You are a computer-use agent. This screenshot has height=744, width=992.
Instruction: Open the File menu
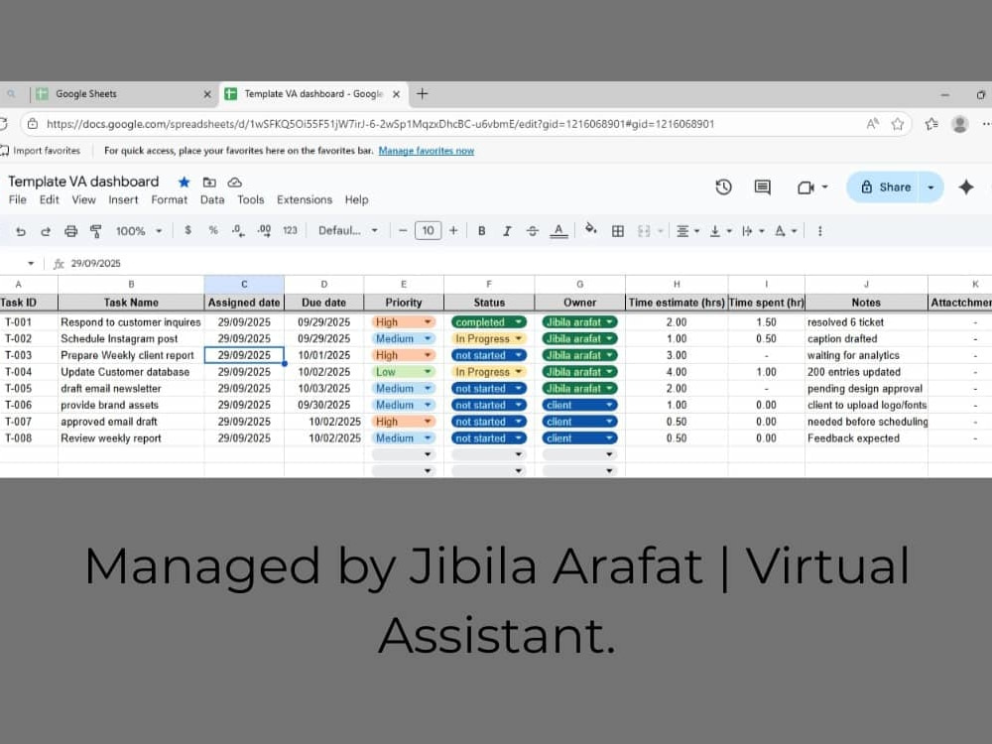(x=18, y=200)
